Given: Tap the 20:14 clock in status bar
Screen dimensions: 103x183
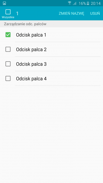Looking at the screenshot, I should click(96, 3).
